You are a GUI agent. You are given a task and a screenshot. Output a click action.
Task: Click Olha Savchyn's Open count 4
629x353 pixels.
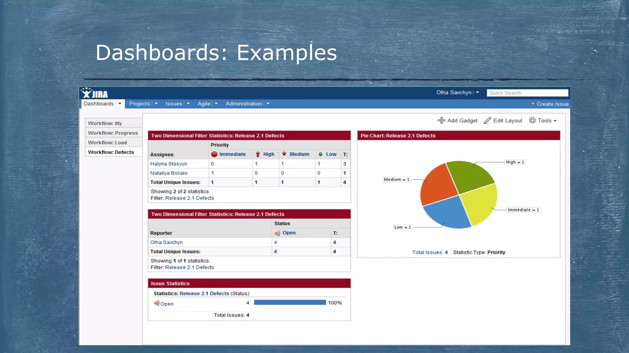point(275,242)
